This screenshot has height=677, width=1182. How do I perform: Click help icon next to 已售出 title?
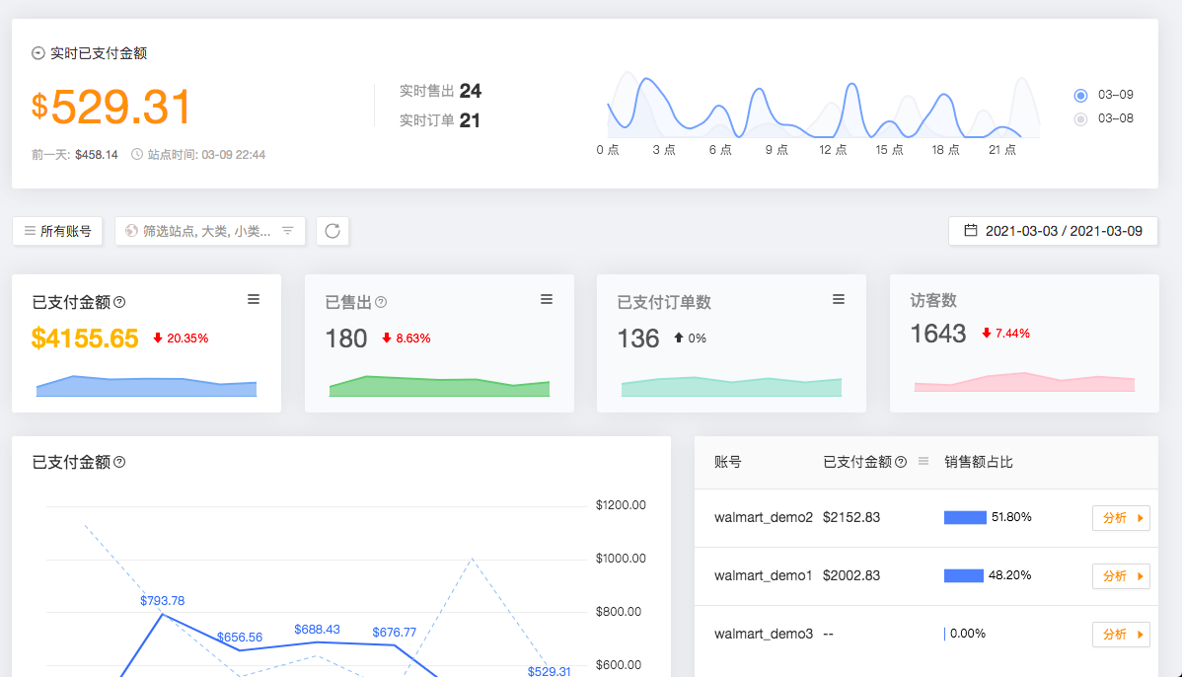[x=381, y=303]
